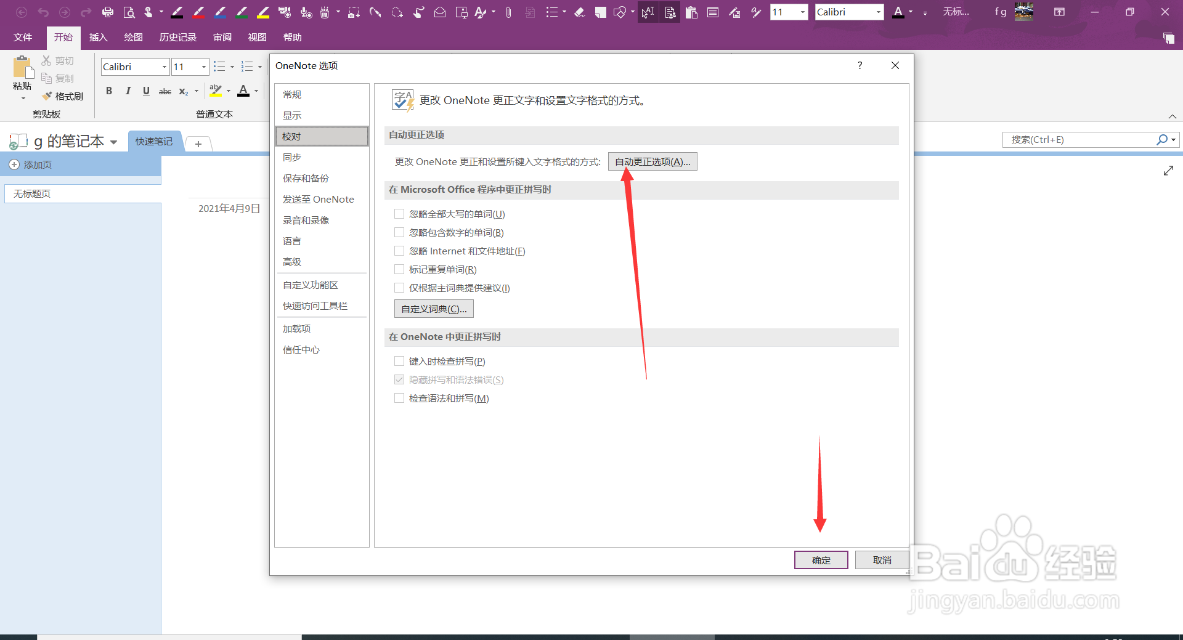Enable 检查语法和拼写 checkbox
1183x640 pixels.
(x=399, y=398)
